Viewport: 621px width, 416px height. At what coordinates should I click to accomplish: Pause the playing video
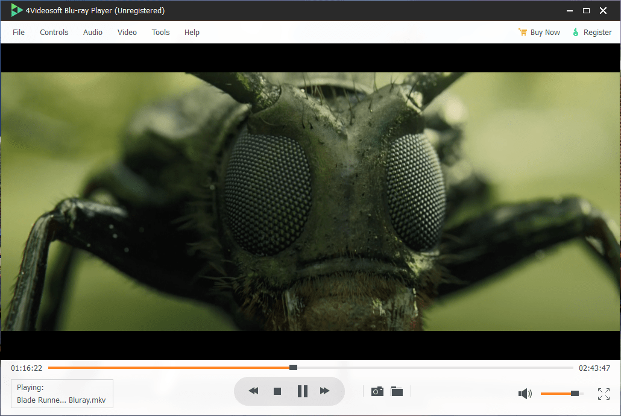[302, 391]
